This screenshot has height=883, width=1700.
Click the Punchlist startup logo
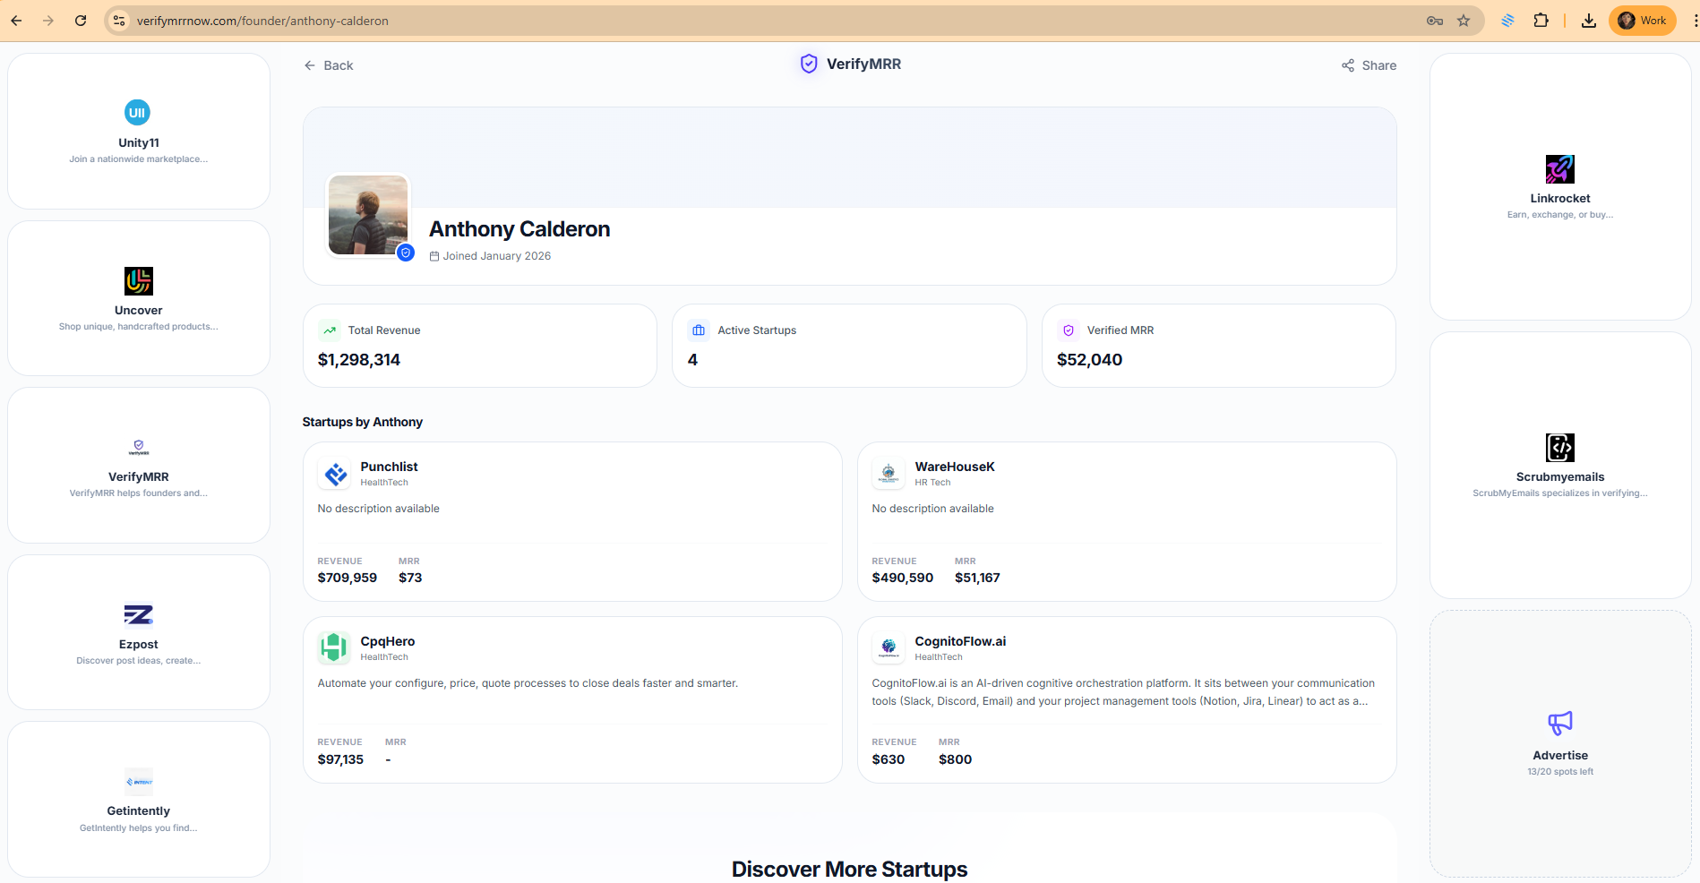(334, 474)
